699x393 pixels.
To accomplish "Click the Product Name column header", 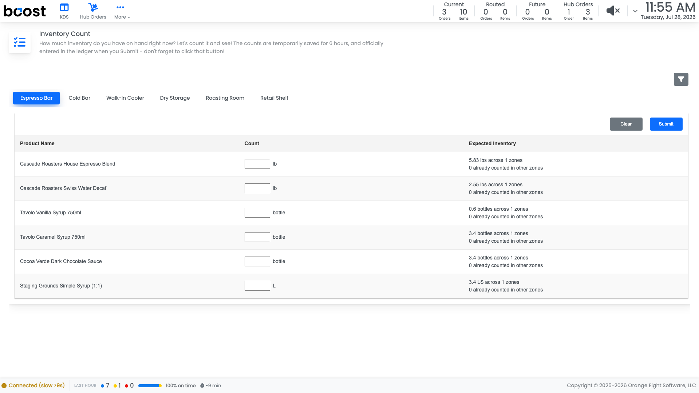I will pyautogui.click(x=37, y=143).
